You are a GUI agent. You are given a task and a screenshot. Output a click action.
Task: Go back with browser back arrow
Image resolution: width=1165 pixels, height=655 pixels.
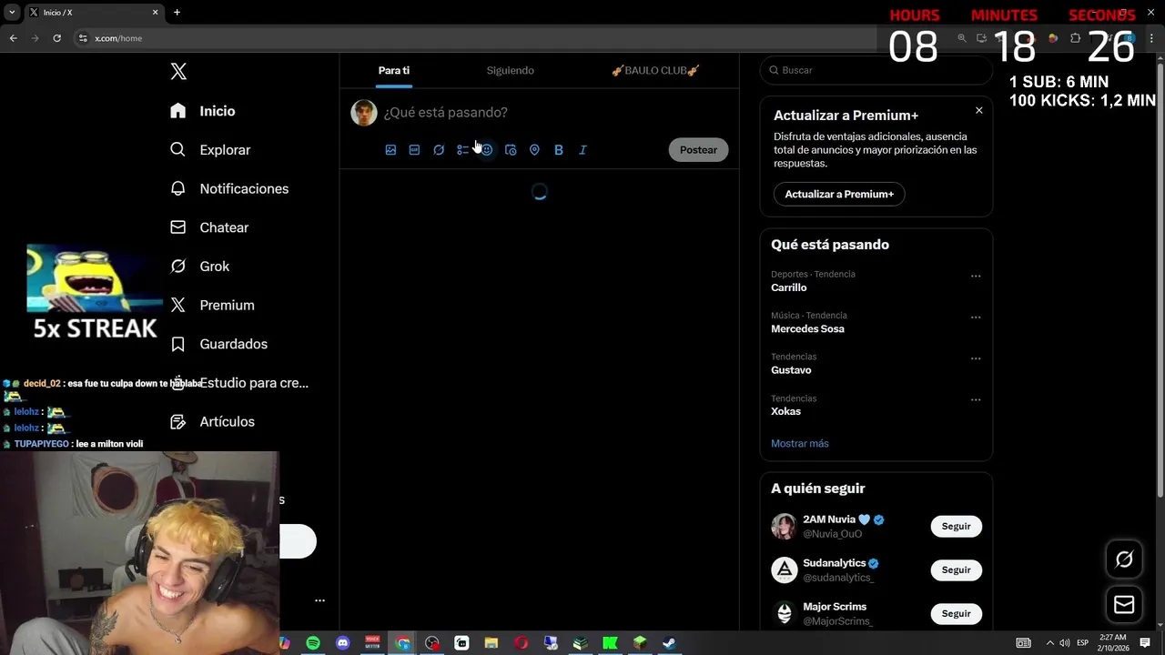pyautogui.click(x=13, y=38)
